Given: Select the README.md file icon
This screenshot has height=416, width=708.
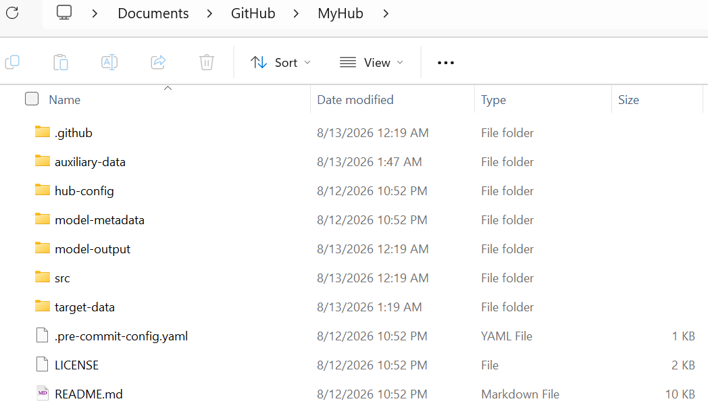Looking at the screenshot, I should click(43, 394).
